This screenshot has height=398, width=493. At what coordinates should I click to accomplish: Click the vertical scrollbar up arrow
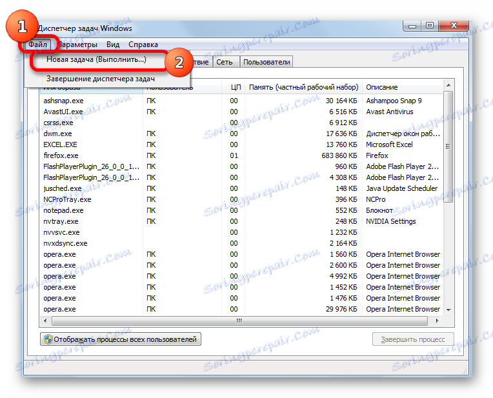448,85
